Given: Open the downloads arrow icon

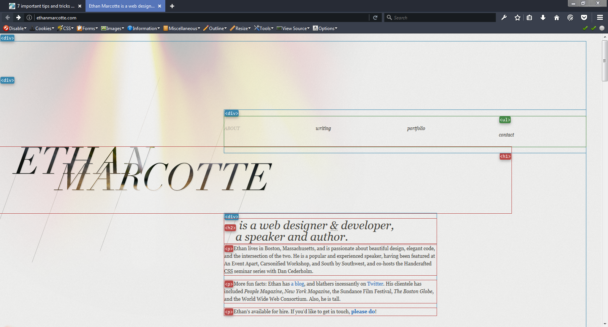Looking at the screenshot, I should (543, 17).
